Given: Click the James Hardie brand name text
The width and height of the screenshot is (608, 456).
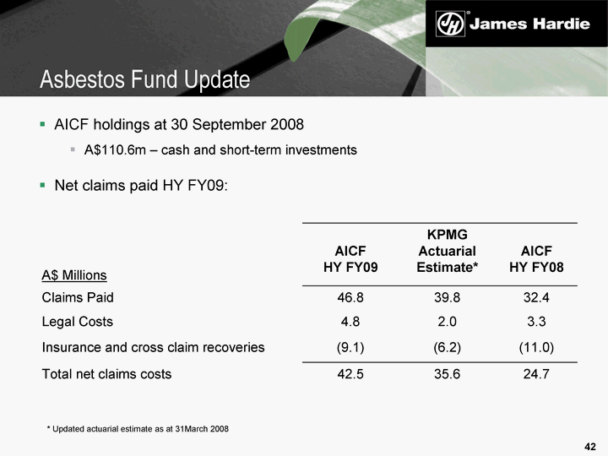Looking at the screenshot, I should pos(529,24).
